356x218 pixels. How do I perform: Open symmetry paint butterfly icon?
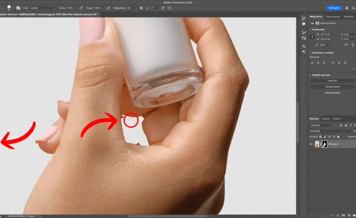(170, 8)
